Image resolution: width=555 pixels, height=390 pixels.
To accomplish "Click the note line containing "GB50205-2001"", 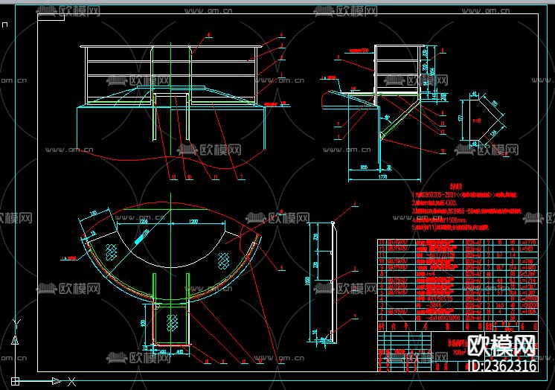I will click(x=464, y=195).
